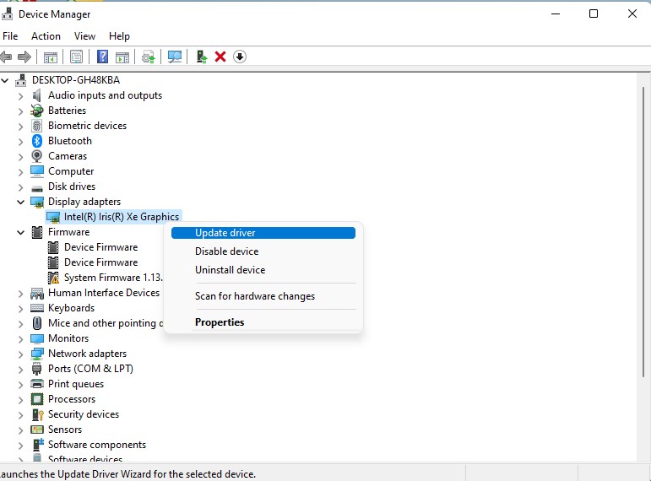The image size is (651, 481).
Task: Click the Processors chip icon
Action: (37, 399)
